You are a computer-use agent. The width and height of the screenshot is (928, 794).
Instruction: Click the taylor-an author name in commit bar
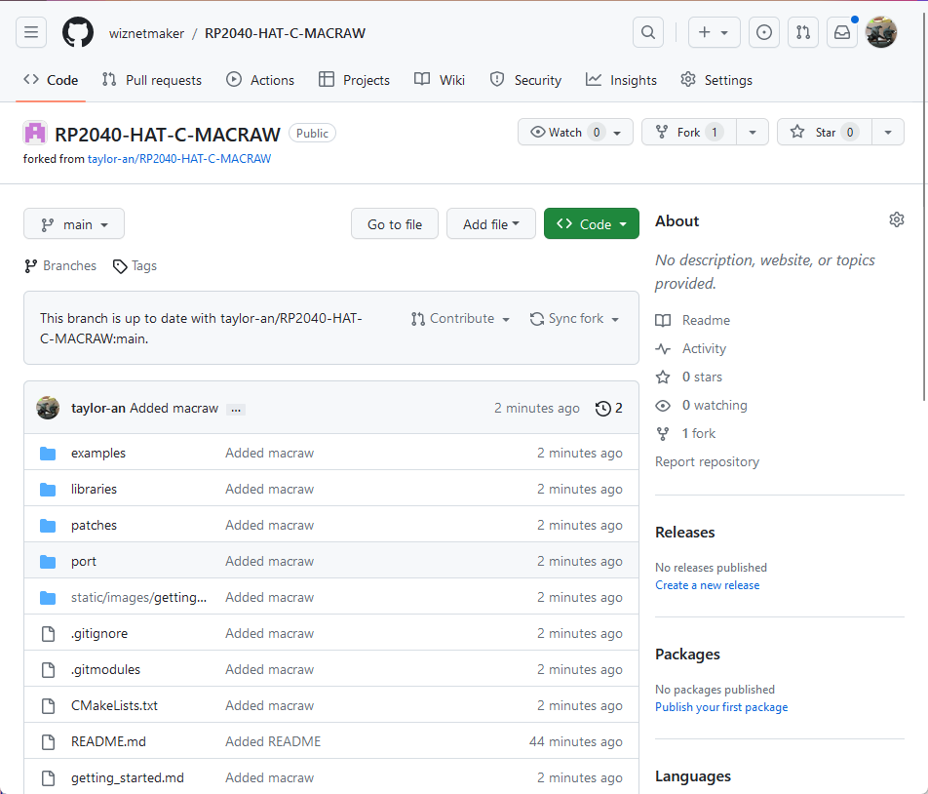(x=98, y=408)
